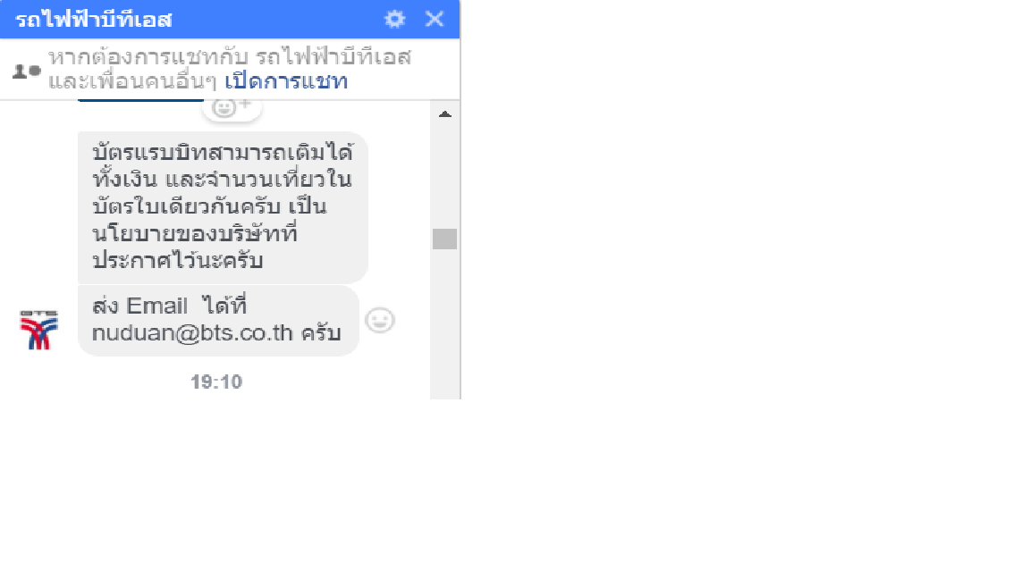Click the blue bar above the first message
The image size is (1030, 579).
140,100
